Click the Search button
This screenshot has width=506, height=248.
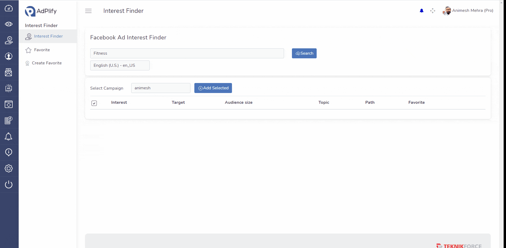tap(304, 53)
